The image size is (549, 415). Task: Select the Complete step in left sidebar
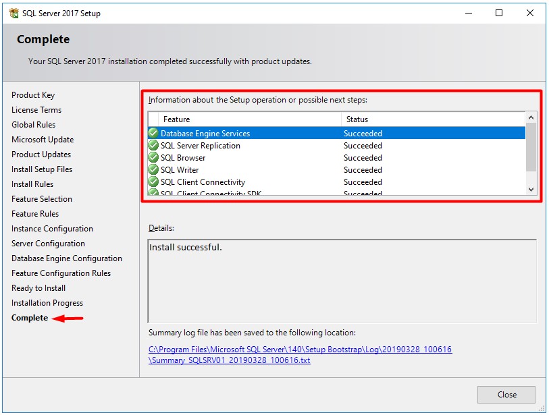pyautogui.click(x=29, y=317)
